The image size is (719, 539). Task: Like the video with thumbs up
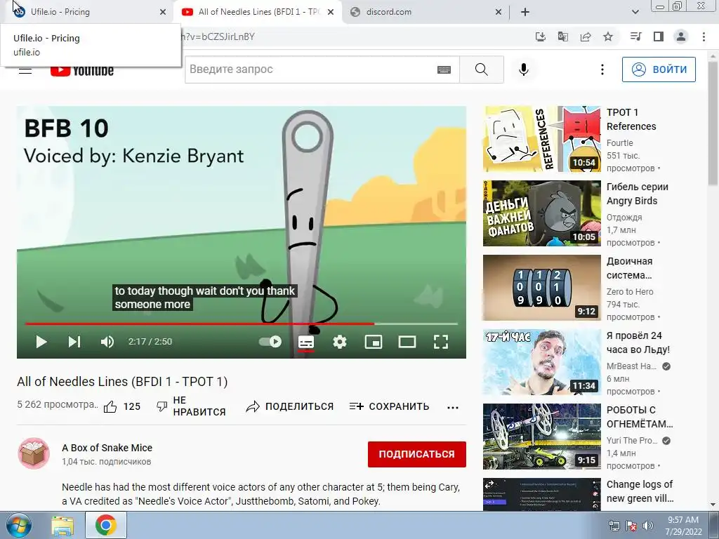[x=110, y=406]
